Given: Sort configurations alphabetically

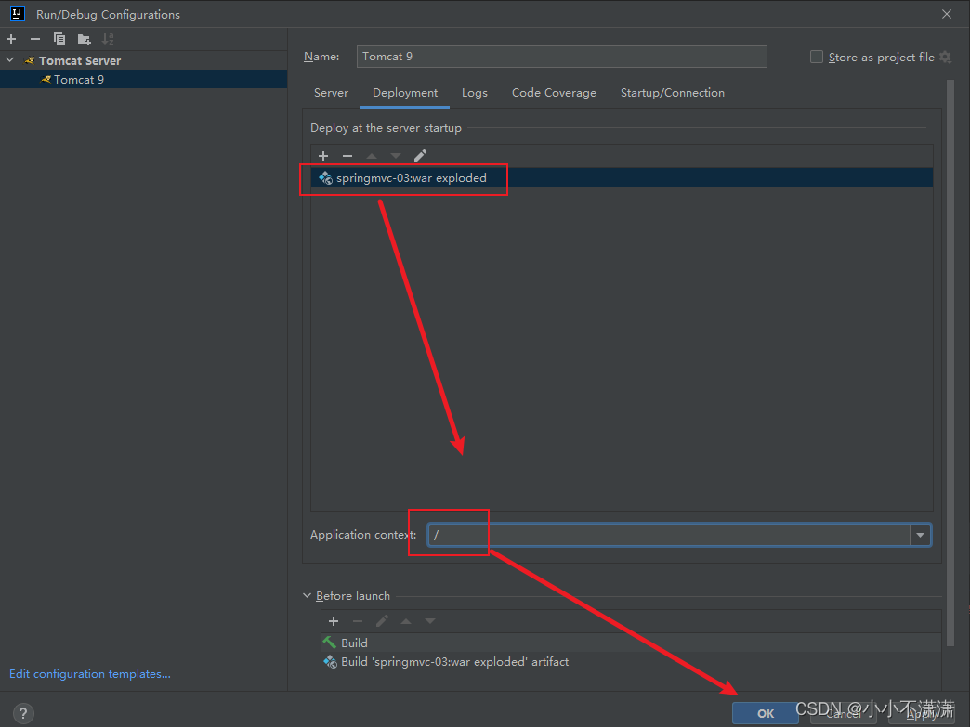Looking at the screenshot, I should coord(108,39).
